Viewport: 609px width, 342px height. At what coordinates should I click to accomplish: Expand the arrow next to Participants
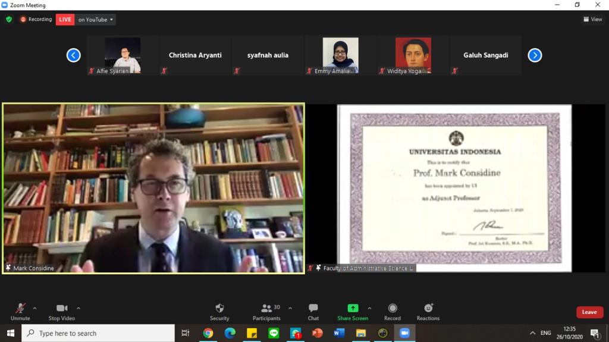(x=290, y=308)
